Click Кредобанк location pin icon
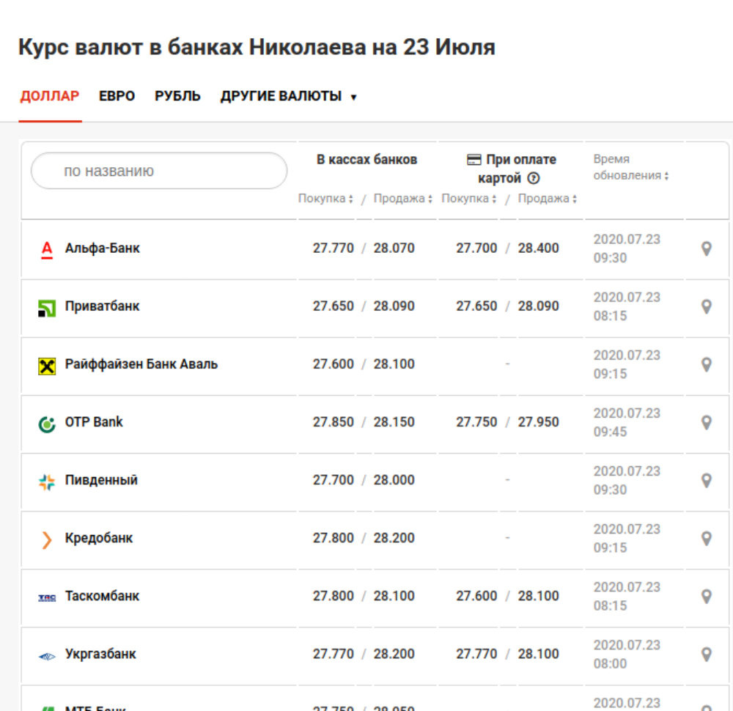Screen dimensions: 733x711 tap(706, 539)
